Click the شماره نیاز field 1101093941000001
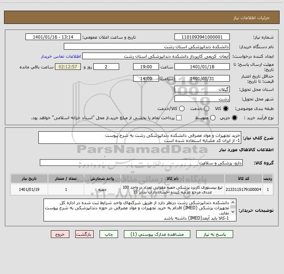Image resolution: width=284 pixels, height=274 pixels. click(202, 37)
